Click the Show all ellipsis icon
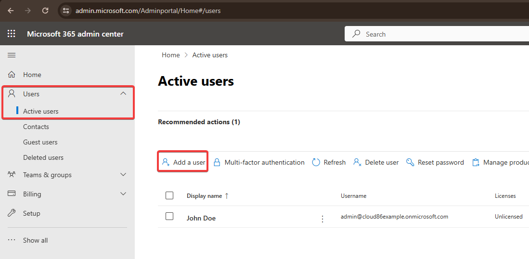Viewport: 529px width, 259px height. tap(12, 240)
